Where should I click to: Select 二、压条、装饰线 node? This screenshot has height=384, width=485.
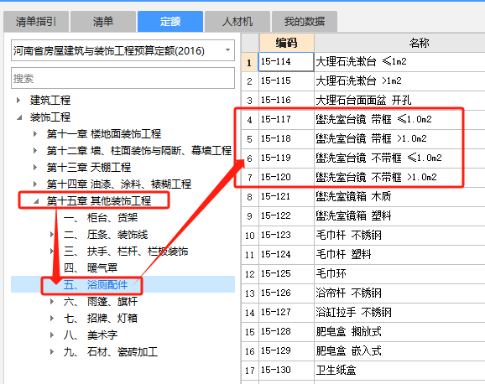(106, 235)
